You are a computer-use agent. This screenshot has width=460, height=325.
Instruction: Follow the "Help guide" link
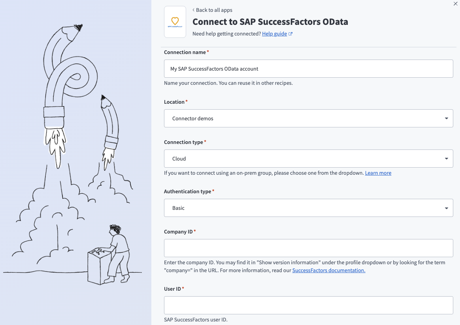click(275, 34)
